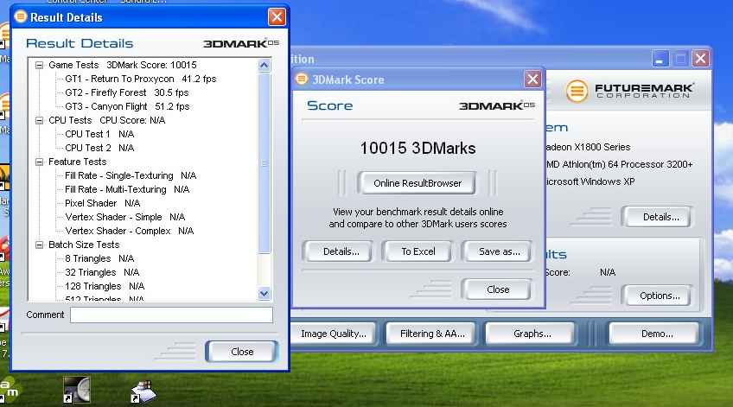Close the 3DMark Score dialog with X
The width and height of the screenshot is (733, 407).
coord(532,79)
